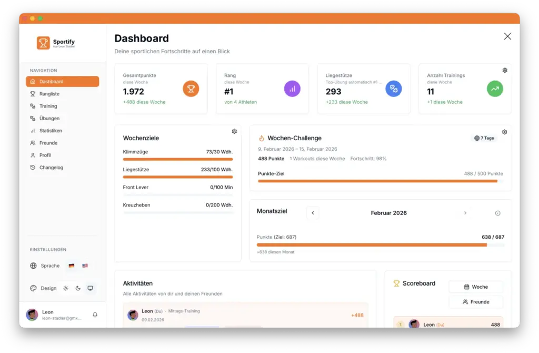Screen dimensions: 539x353
Task: Select the Freunde scoreboard button
Action: [475, 302]
